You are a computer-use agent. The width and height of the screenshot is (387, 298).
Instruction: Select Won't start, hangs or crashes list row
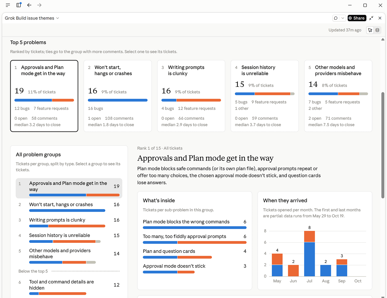(69, 207)
